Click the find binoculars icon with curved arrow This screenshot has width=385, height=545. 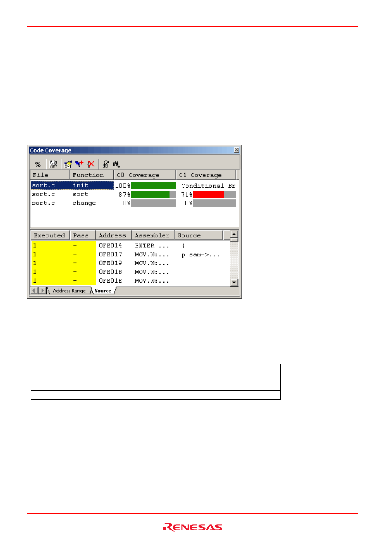(x=106, y=164)
